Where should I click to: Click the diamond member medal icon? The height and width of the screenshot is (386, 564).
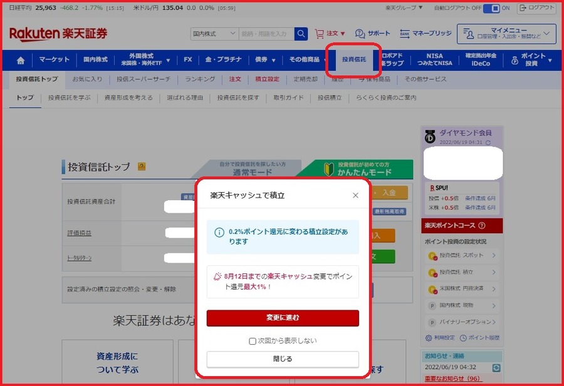pos(430,136)
